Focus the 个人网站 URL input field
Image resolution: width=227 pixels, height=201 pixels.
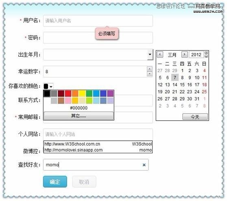98,134
